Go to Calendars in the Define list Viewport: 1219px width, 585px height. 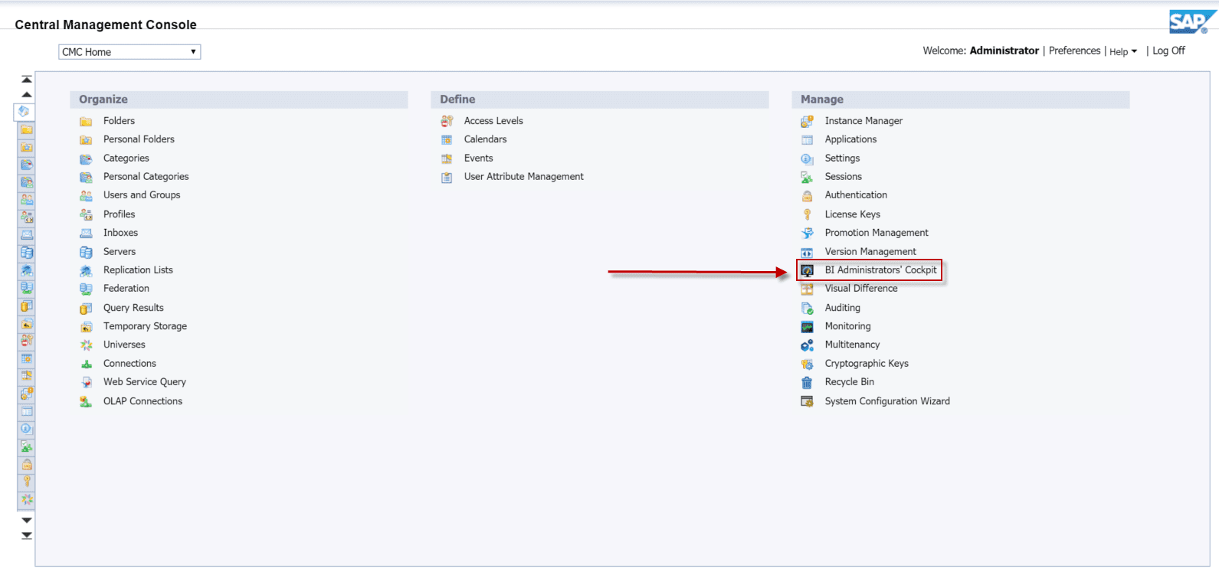pos(485,139)
